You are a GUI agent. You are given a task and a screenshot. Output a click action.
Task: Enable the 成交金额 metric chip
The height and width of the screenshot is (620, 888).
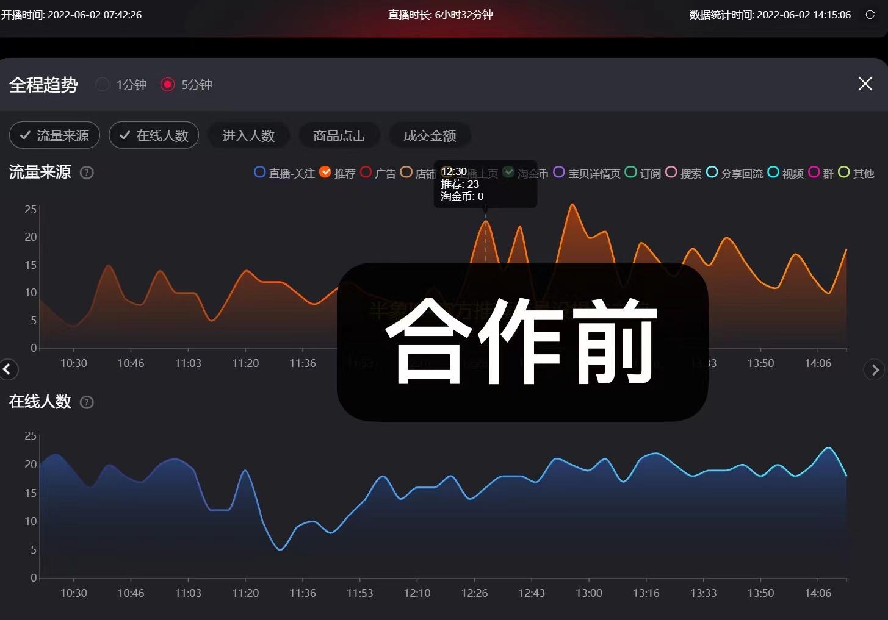pos(430,135)
